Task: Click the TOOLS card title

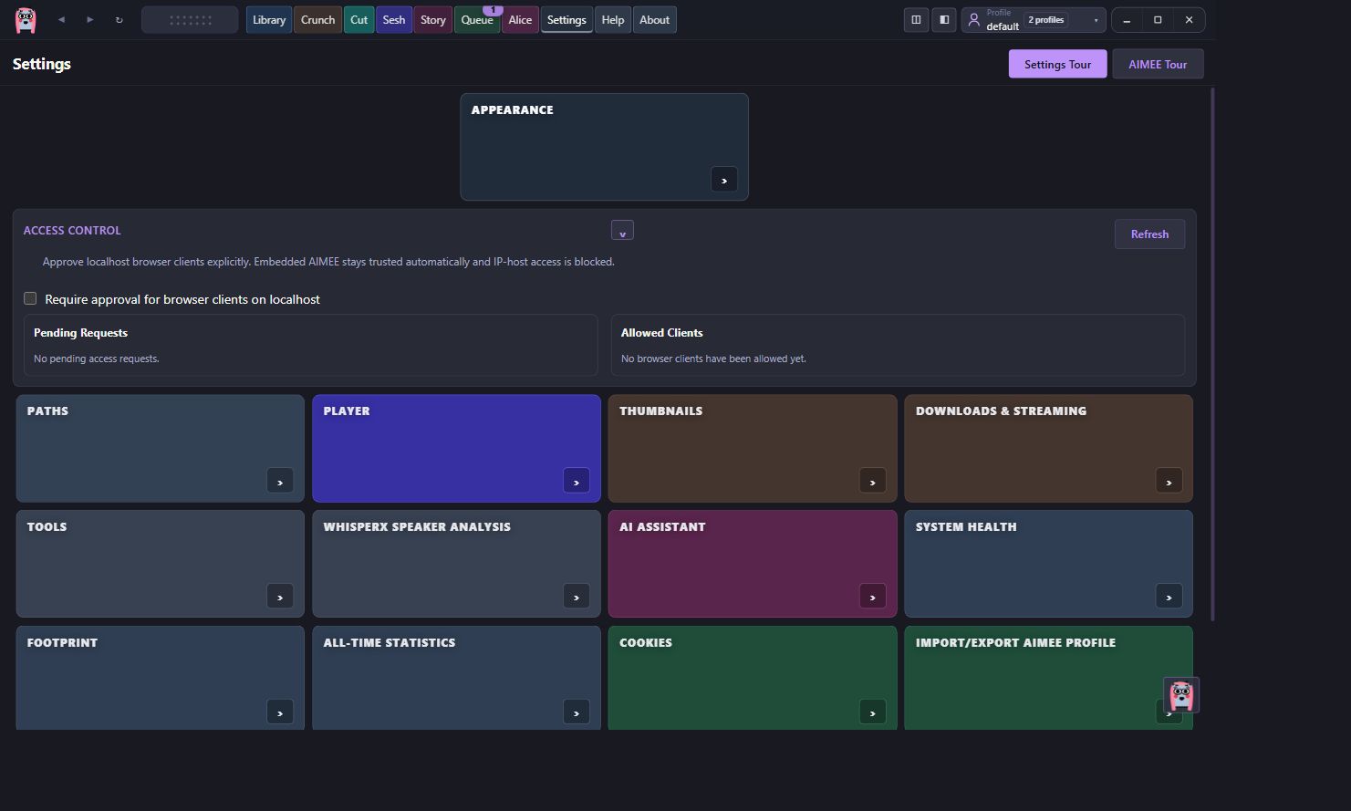Action: 47,526
